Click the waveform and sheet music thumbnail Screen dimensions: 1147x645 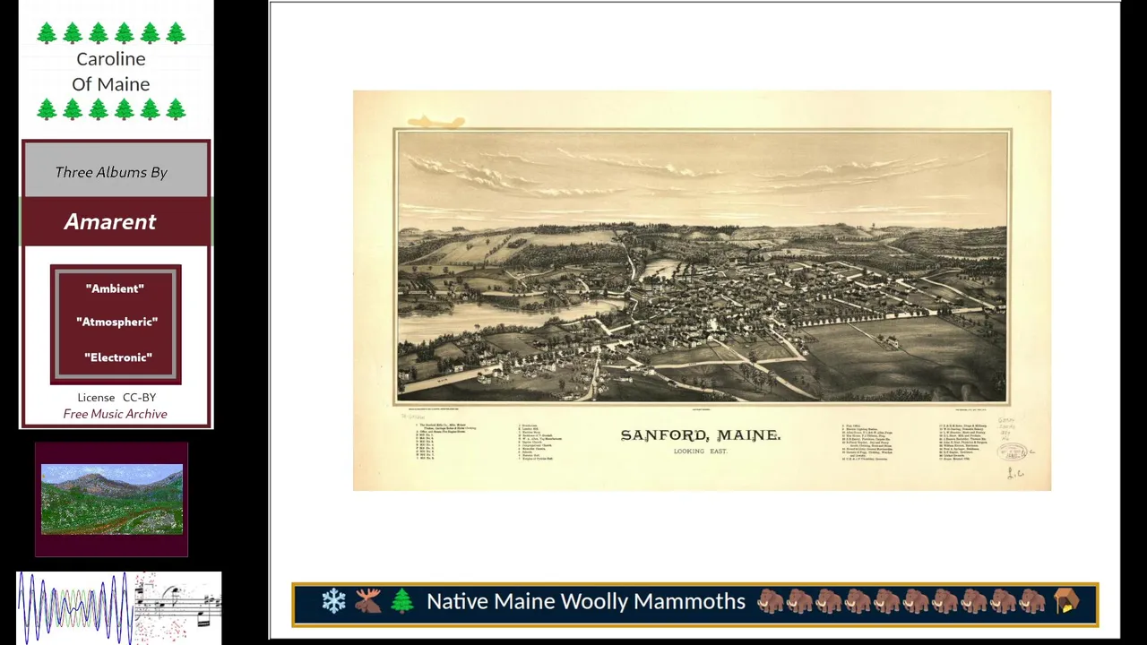click(119, 606)
